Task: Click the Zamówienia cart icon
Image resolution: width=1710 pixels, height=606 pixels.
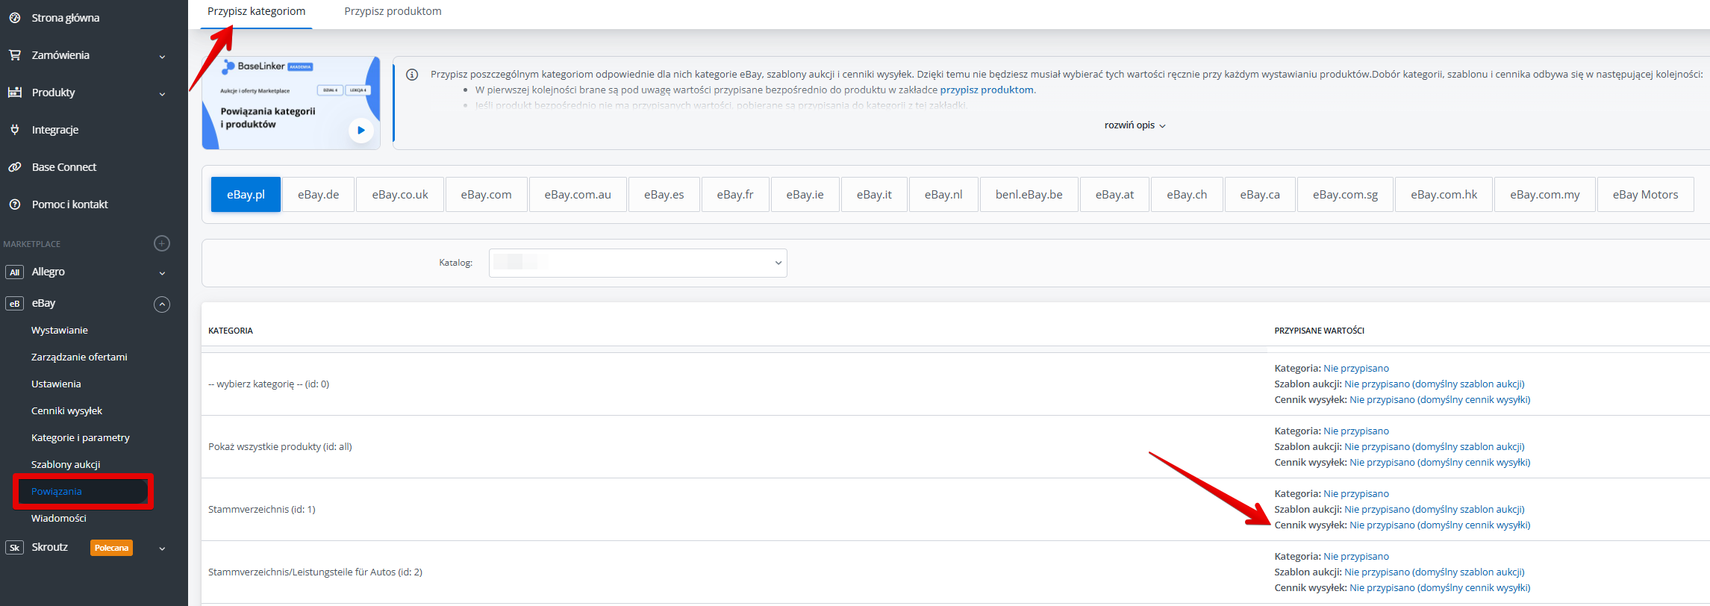Action: [x=14, y=55]
